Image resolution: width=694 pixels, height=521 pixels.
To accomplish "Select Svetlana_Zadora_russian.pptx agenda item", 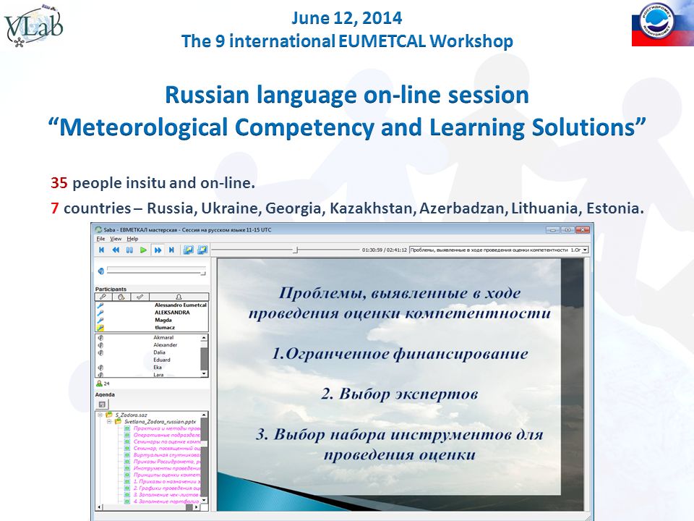I will [160, 421].
